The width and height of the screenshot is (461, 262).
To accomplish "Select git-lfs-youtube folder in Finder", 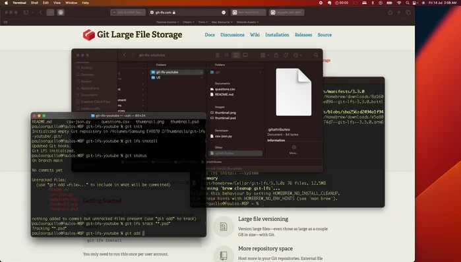I will tap(177, 72).
